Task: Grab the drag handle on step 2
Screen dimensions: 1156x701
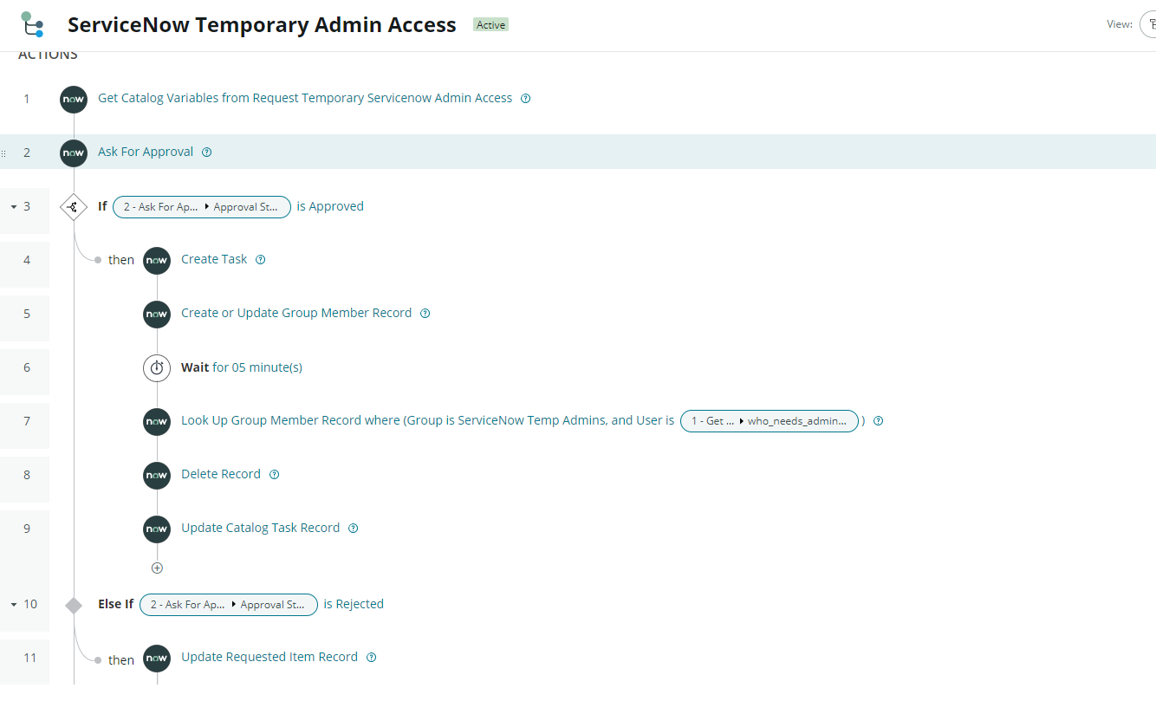Action: (3, 153)
